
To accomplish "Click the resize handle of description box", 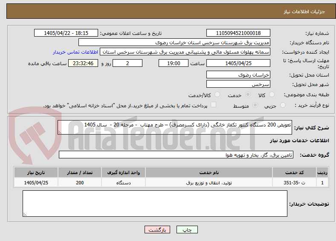I will (x=60, y=132).
